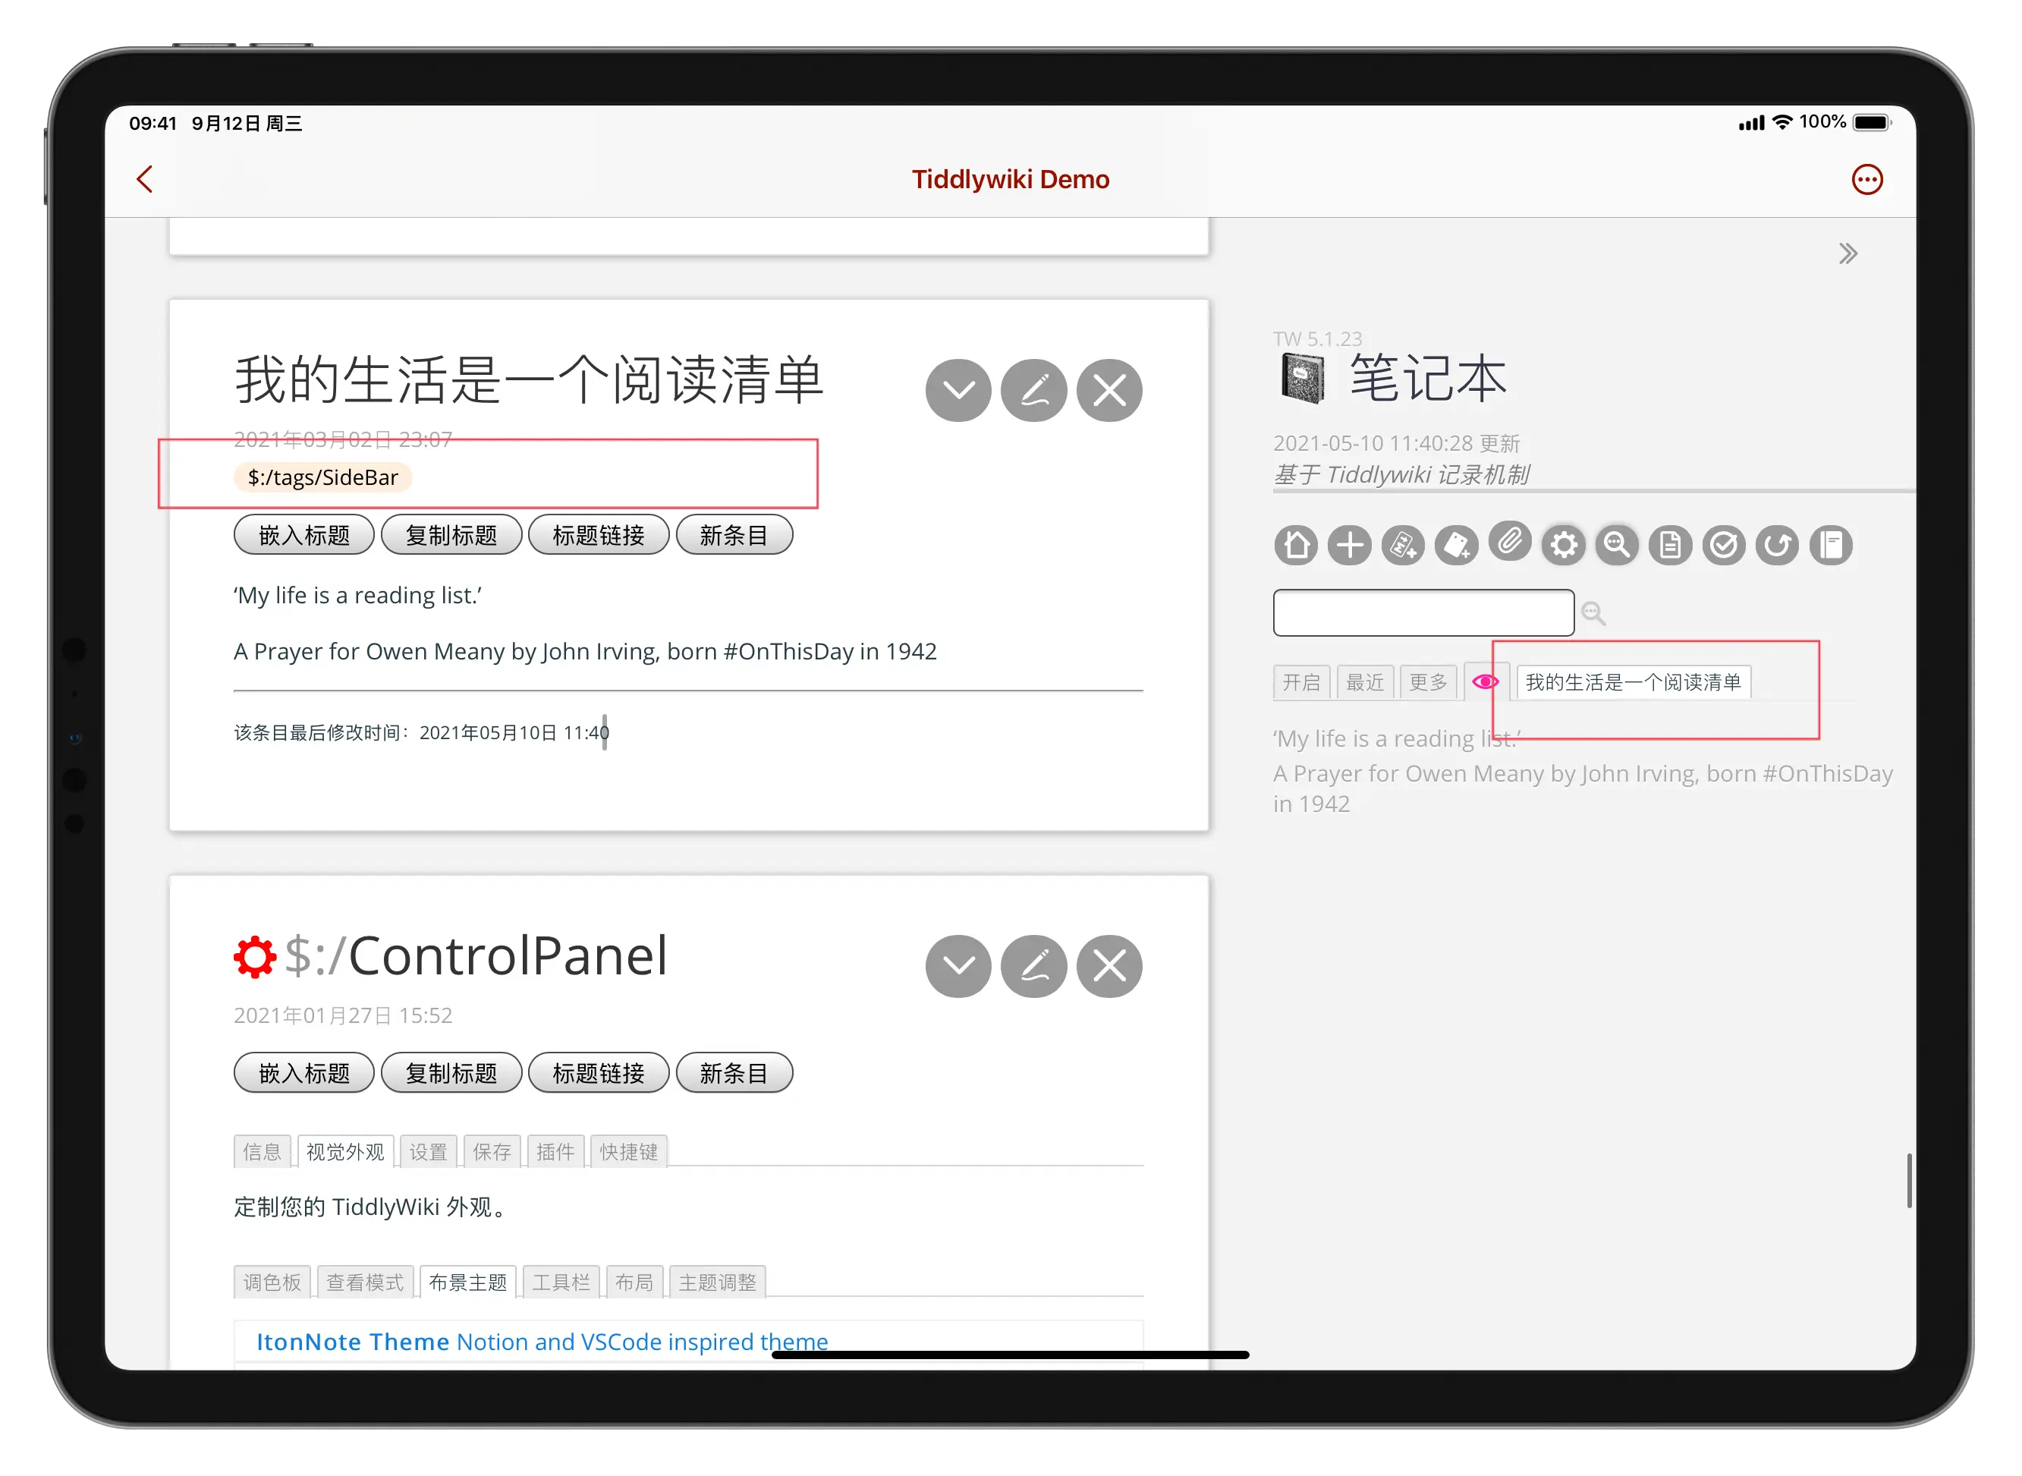Click the Wi-Fi icon in the status bar
Image resolution: width=2022 pixels, height=1476 pixels.
[1781, 122]
